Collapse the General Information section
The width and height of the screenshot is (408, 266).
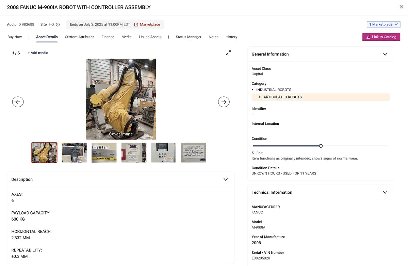pos(385,54)
